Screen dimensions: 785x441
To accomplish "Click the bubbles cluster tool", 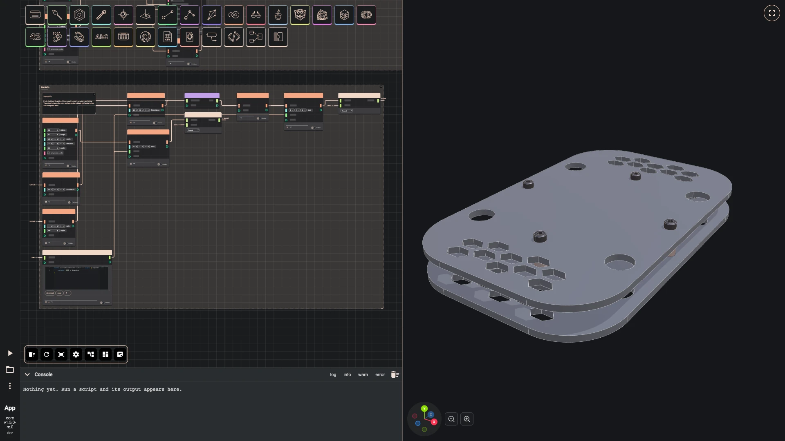I will [x=57, y=37].
